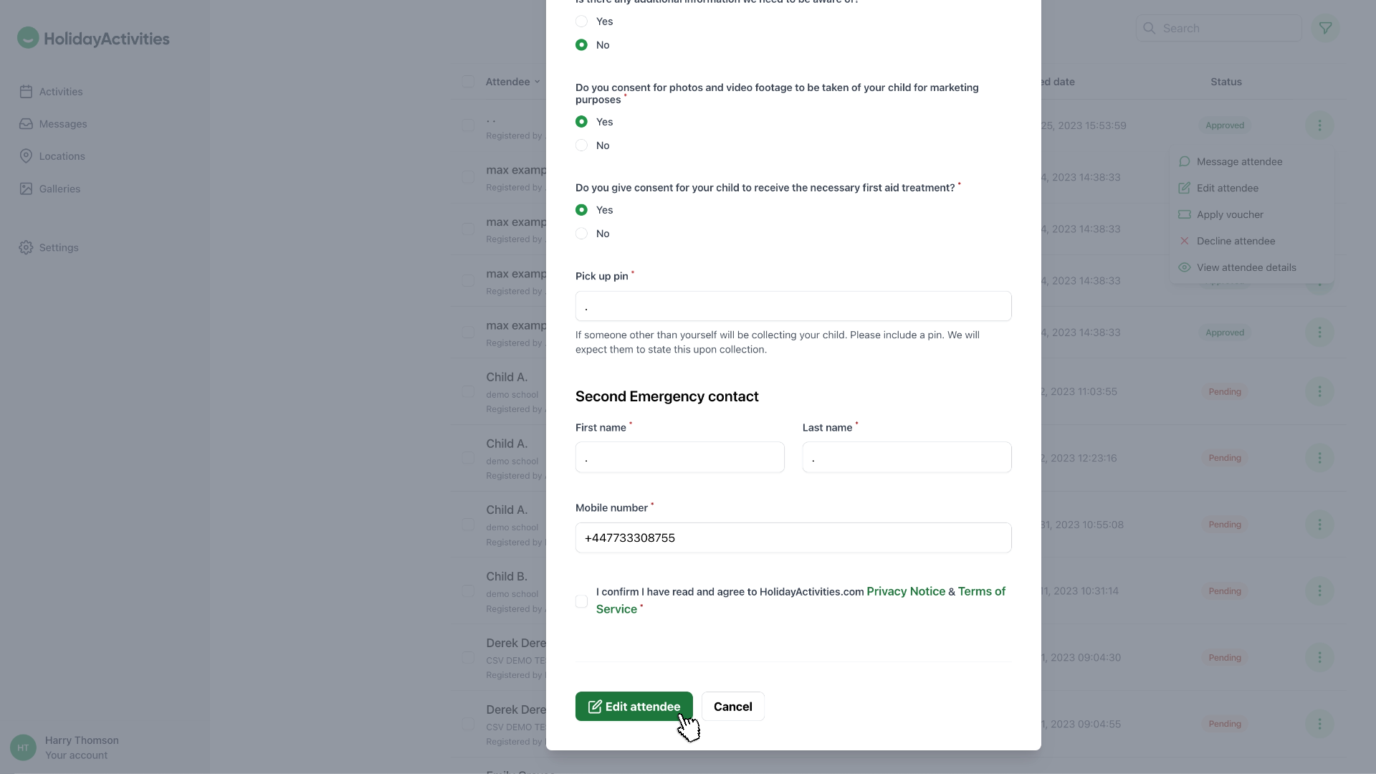Screen dimensions: 1376x774
Task: Open three-dot menu for first Approved attendee
Action: point(1319,125)
